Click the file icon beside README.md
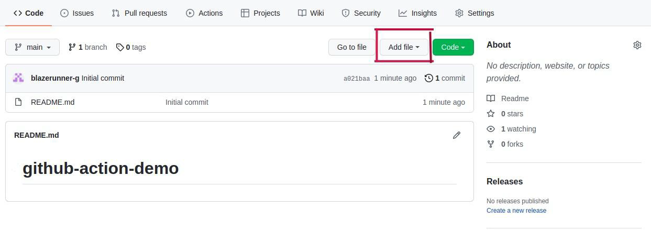 click(x=18, y=102)
